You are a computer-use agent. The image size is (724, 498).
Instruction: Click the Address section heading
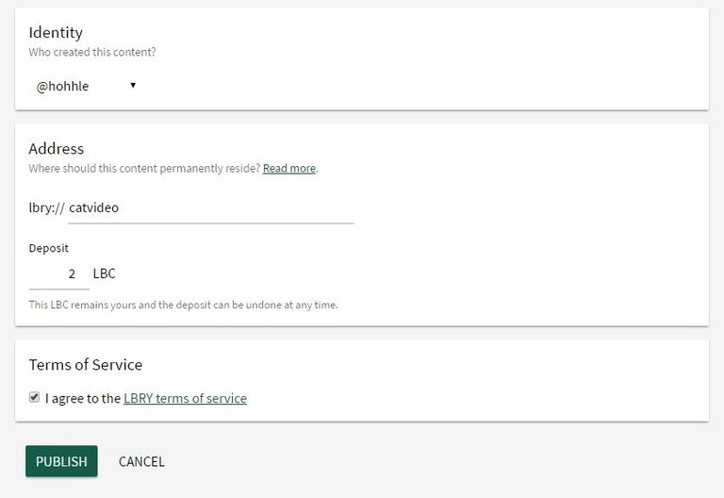pyautogui.click(x=57, y=148)
